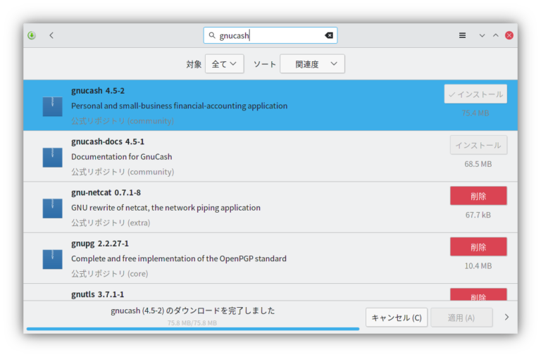The image size is (541, 357).
Task: Click the 10.4 MB size label
Action: click(x=478, y=266)
